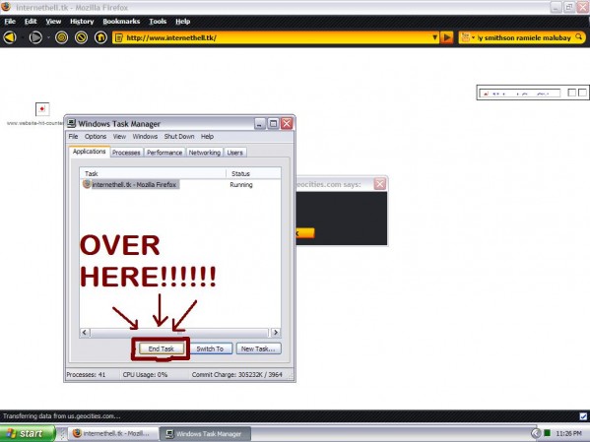Screen dimensions: 590x442
Task: Click the Firefox status bar checkmark icon
Action: [583, 416]
